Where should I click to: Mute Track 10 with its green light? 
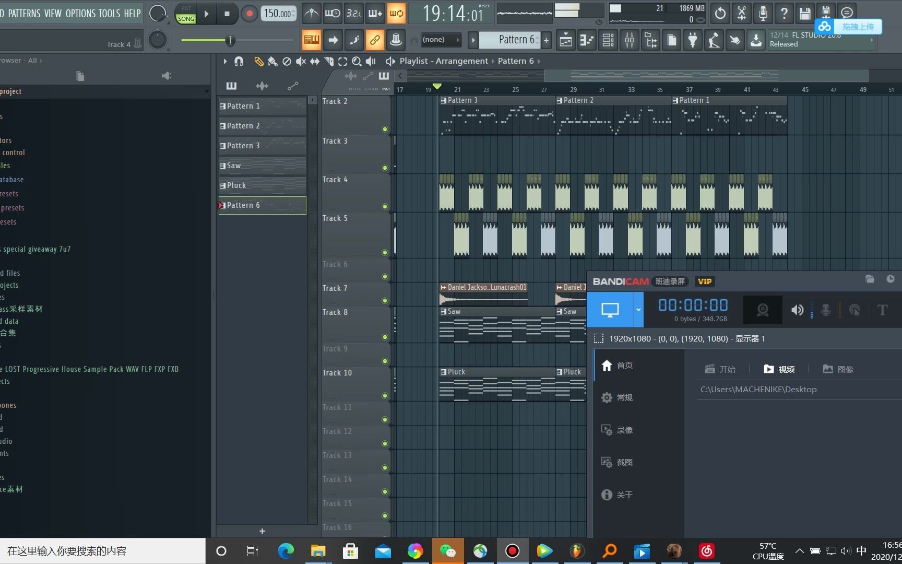(x=385, y=395)
